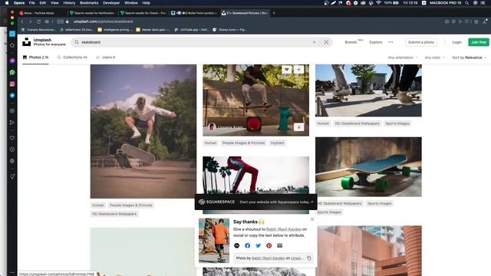The image size is (491, 276).
Task: Like the hydrant skateboarder photo with heart icon
Action: pos(286,70)
